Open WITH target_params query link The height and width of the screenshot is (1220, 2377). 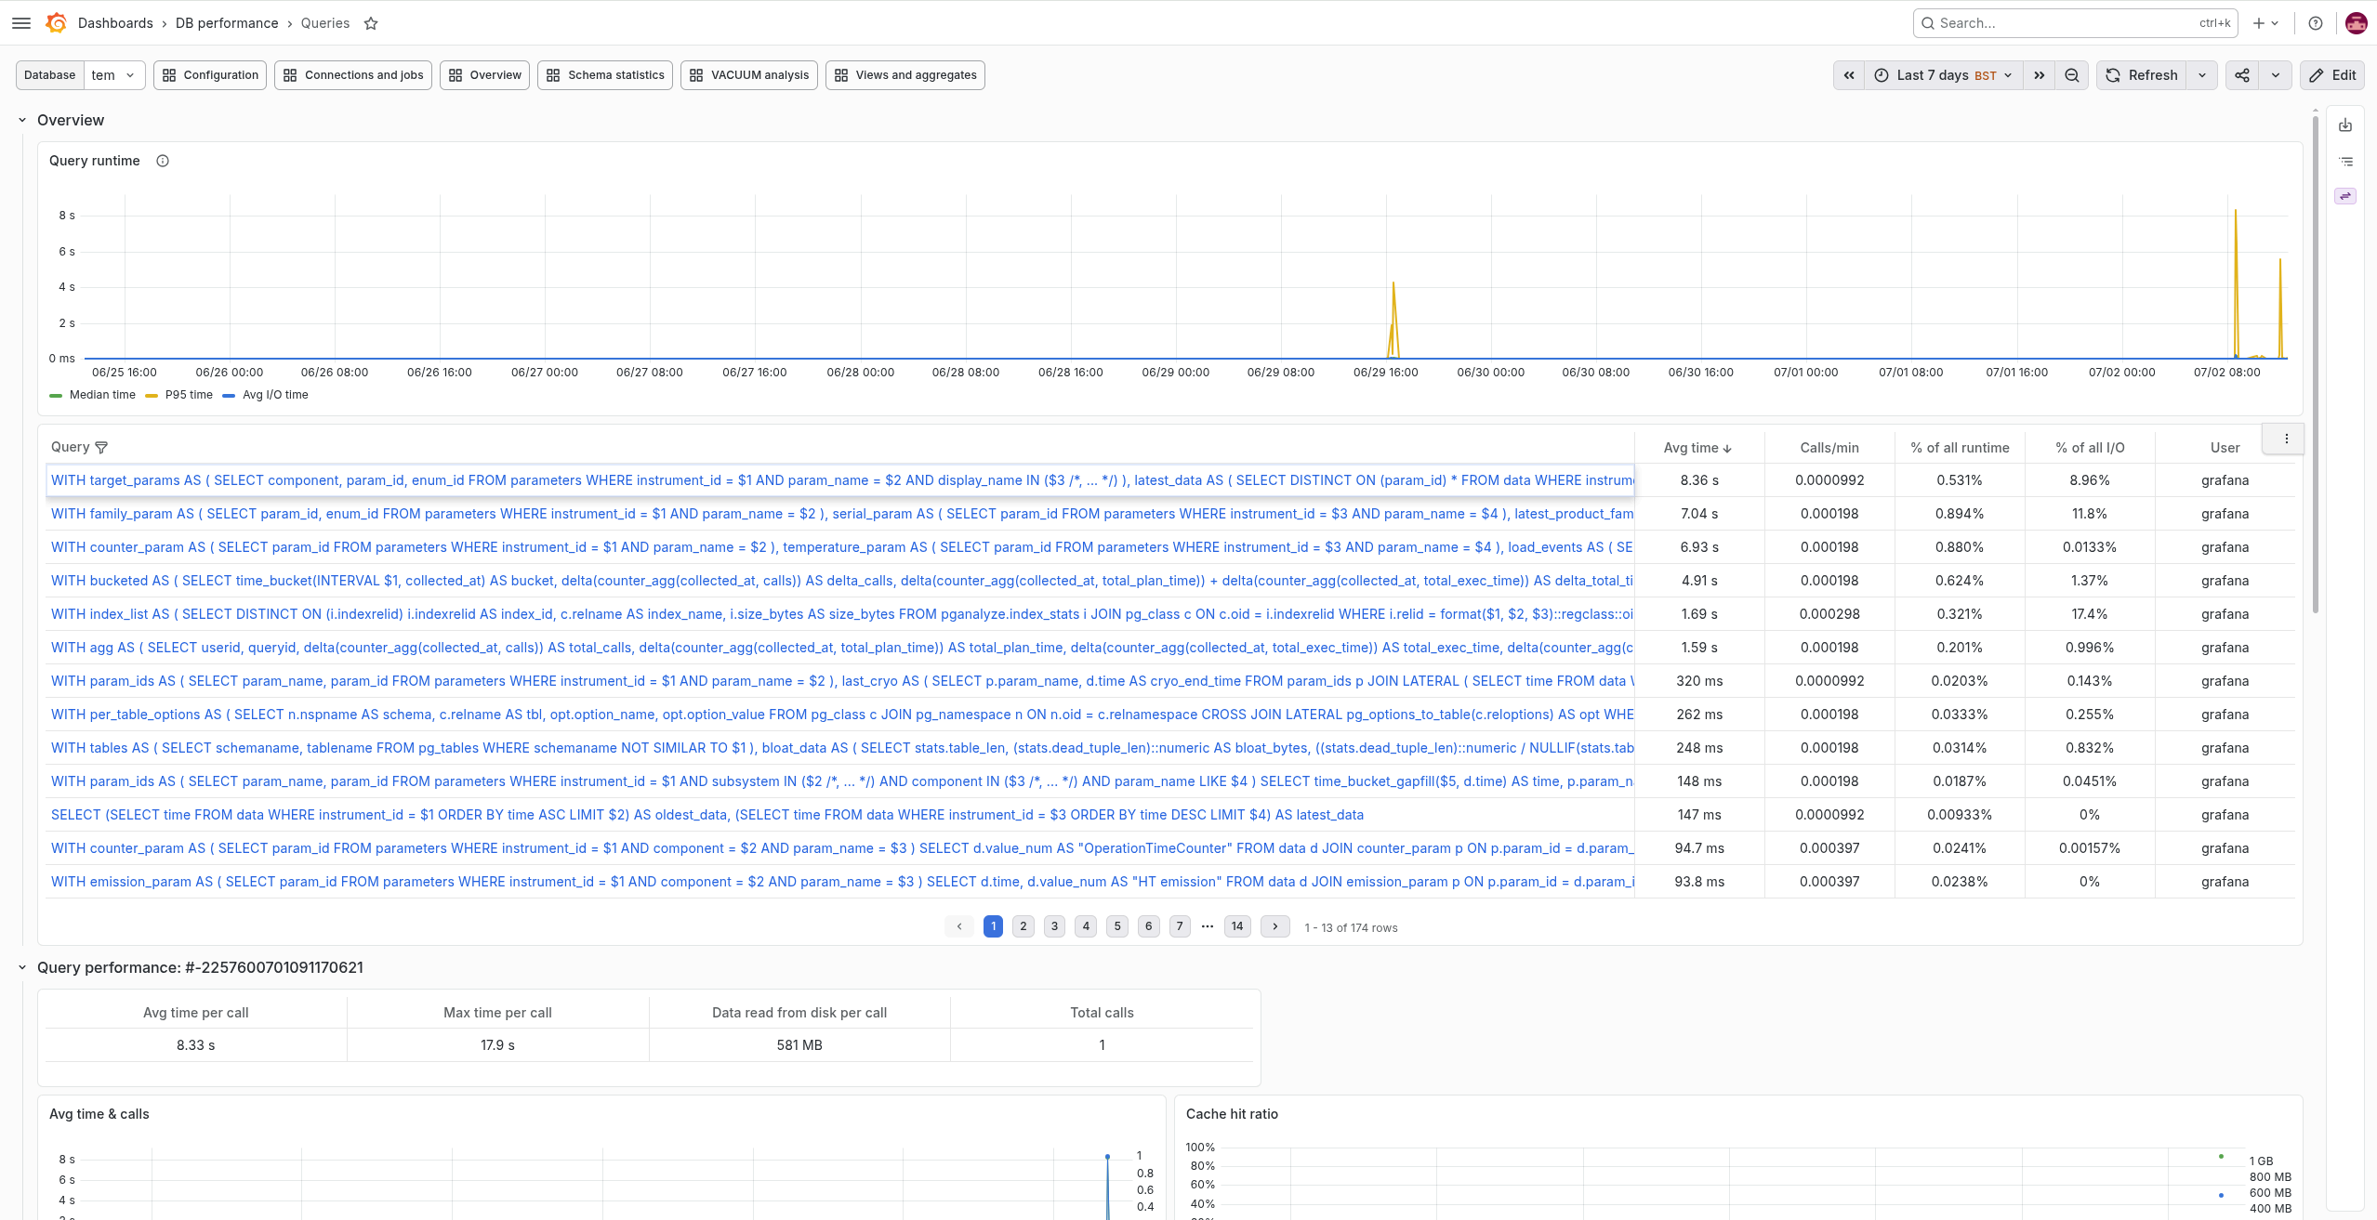click(842, 480)
